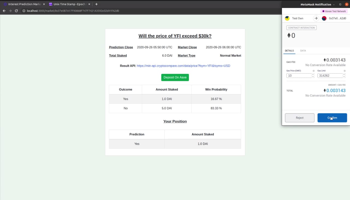This screenshot has width=350, height=200.
Task: Click the 6.0 DAI total staked value
Action: tap(167, 56)
